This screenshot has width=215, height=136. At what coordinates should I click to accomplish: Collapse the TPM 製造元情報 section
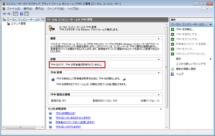(159, 95)
